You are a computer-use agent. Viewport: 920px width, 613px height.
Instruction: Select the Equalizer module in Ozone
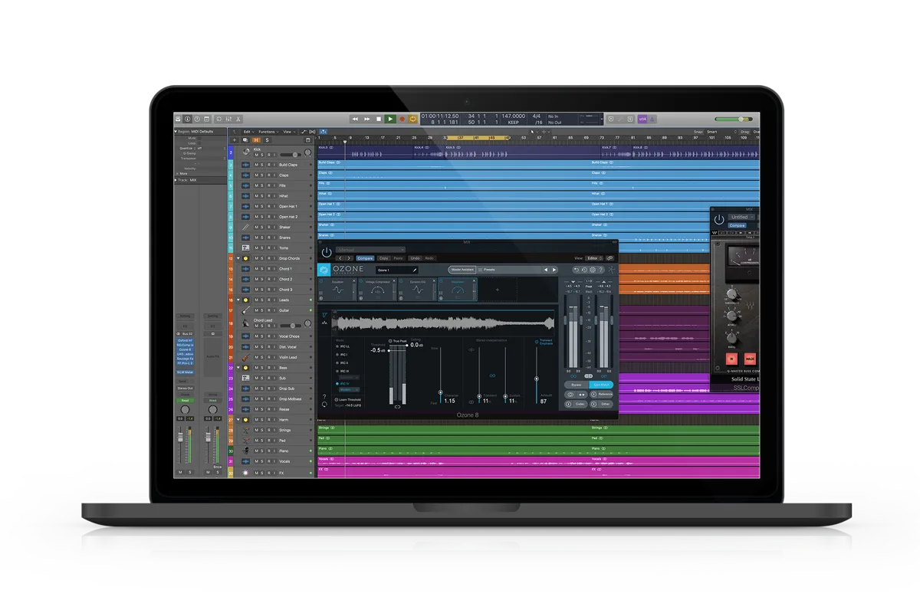(x=337, y=289)
